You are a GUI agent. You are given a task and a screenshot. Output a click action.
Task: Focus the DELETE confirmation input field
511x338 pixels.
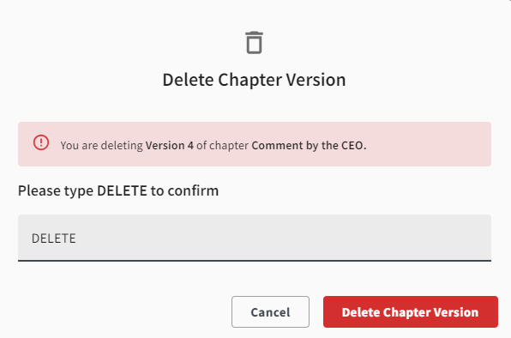(x=255, y=238)
